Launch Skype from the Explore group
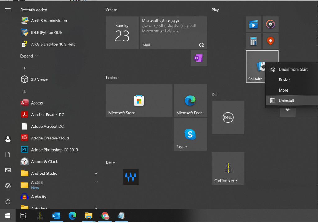 coord(190,135)
